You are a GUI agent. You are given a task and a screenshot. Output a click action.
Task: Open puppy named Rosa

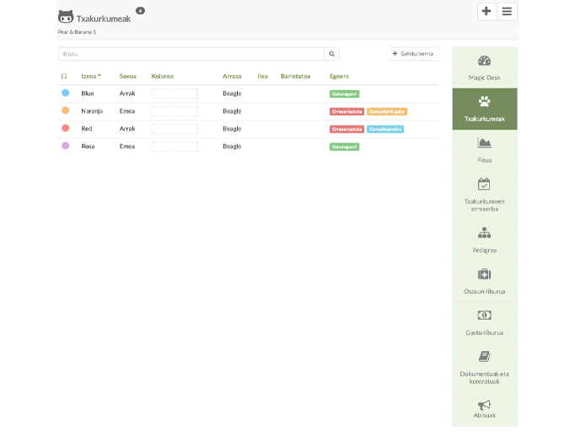(x=88, y=146)
